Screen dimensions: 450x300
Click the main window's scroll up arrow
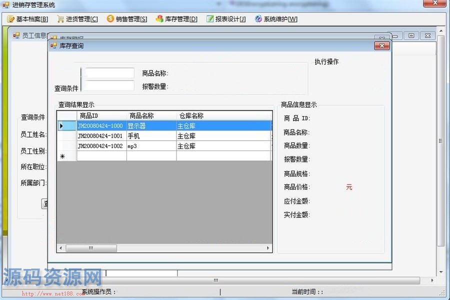(x=441, y=30)
